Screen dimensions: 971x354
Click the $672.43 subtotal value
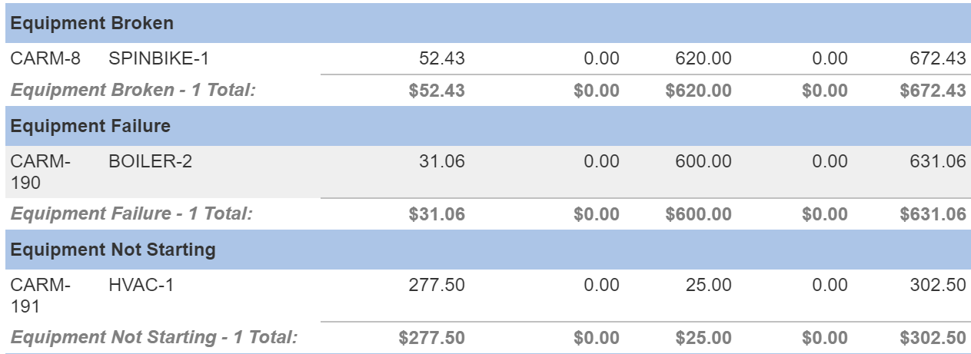pos(933,90)
